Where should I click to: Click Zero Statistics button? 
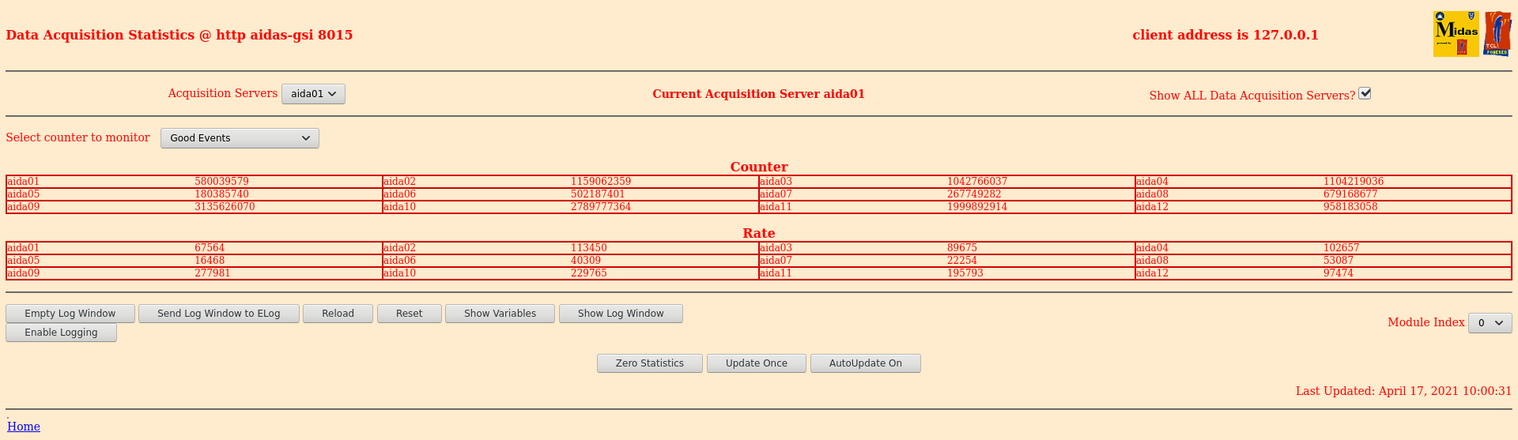tap(649, 363)
